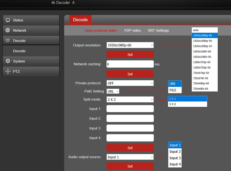
Task: Switch to SRT Settings tab
Action: click(x=158, y=31)
